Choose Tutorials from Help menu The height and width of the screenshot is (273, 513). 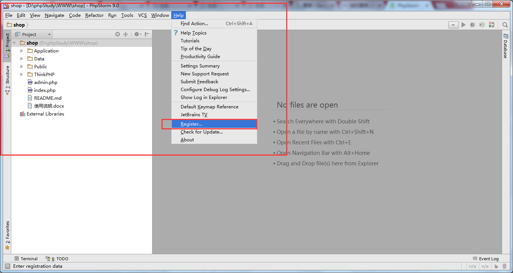[214, 40]
